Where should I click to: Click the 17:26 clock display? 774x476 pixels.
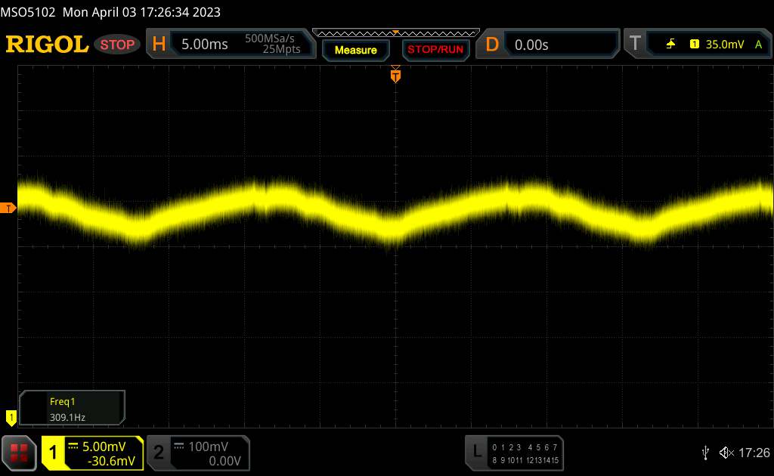pos(754,453)
